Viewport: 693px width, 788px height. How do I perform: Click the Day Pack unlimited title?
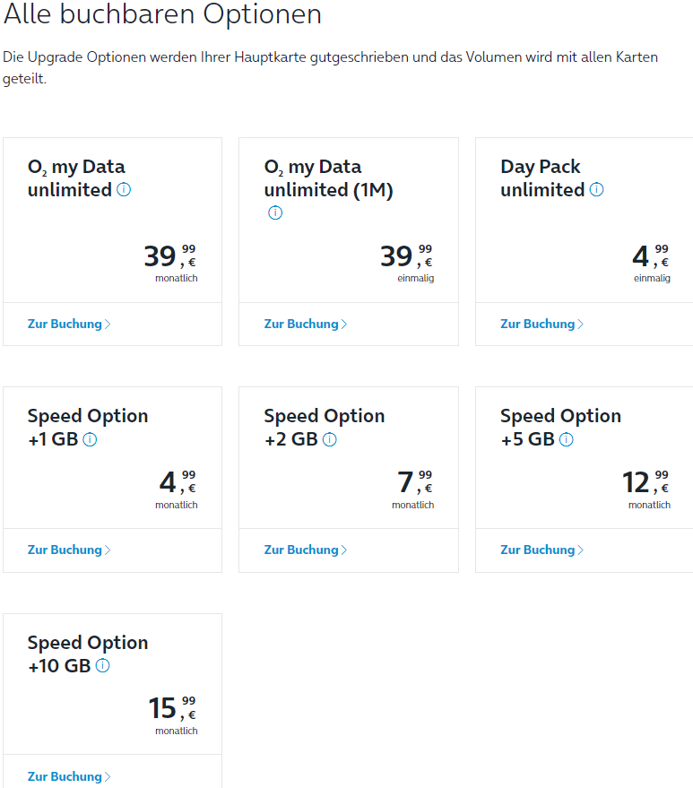tap(542, 178)
